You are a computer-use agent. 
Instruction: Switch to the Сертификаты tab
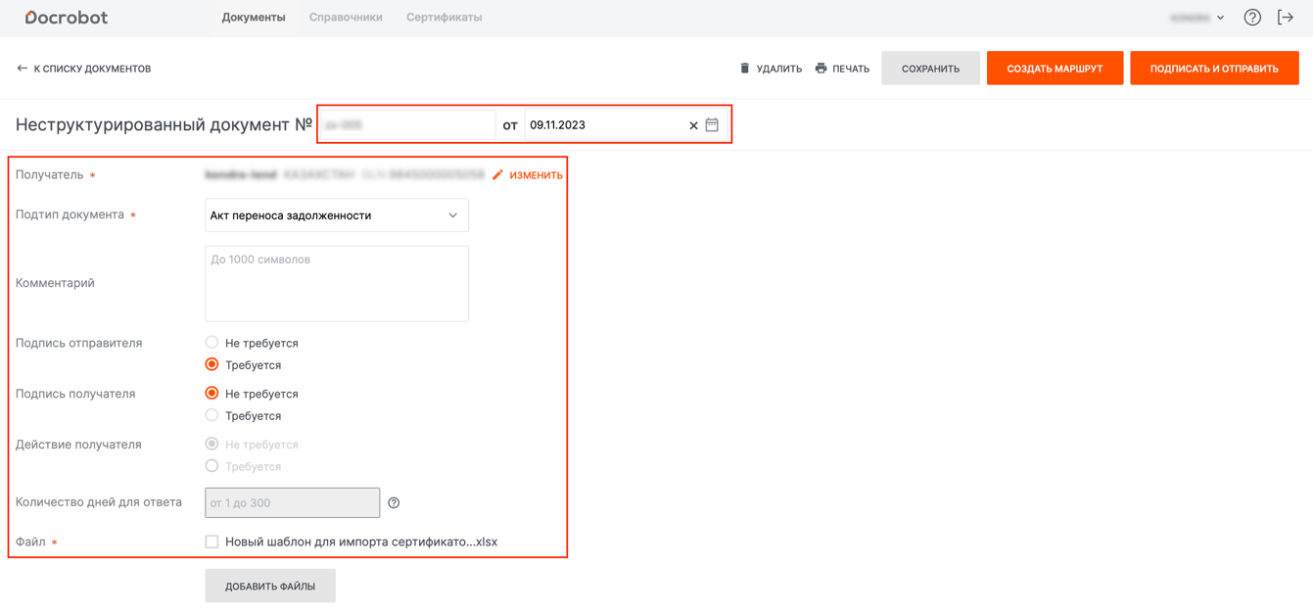coord(444,18)
